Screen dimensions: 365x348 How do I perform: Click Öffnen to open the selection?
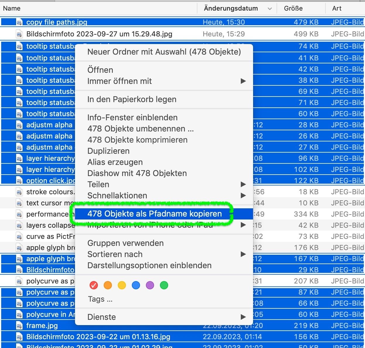100,70
